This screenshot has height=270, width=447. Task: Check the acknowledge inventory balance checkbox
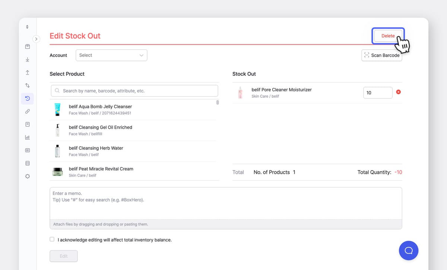(52, 239)
